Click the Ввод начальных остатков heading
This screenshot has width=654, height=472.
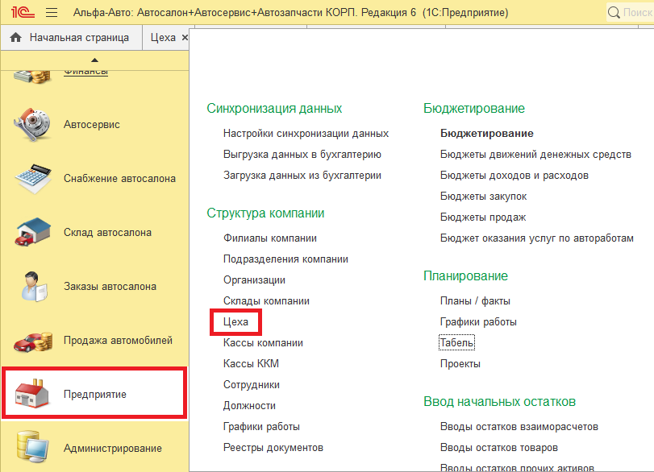(x=499, y=402)
